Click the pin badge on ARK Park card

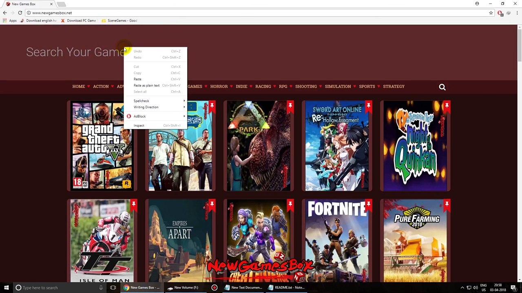290,107
